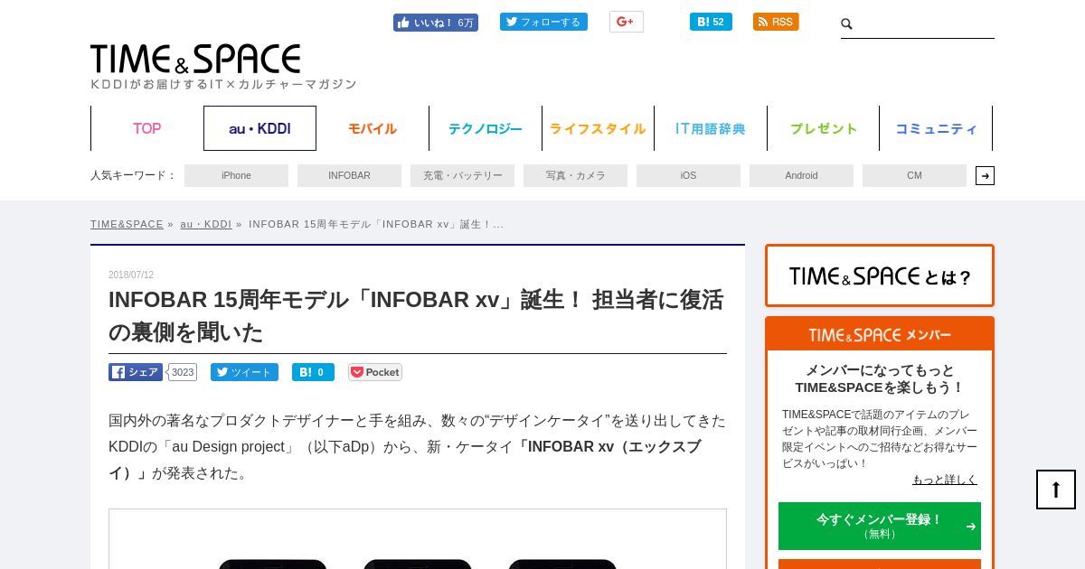Viewport: 1085px width, 569px height.
Task: Open the RSS feed button
Action: point(776,22)
